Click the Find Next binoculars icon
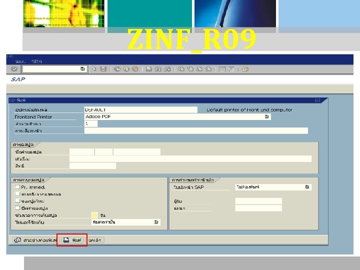 pos(167,69)
